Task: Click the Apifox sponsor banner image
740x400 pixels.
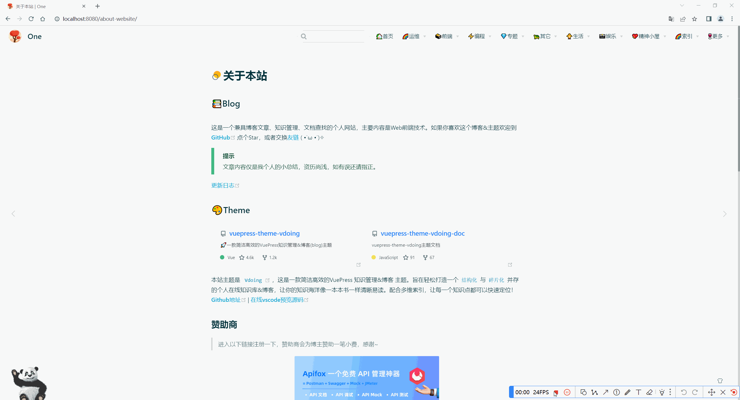Action: 367,378
